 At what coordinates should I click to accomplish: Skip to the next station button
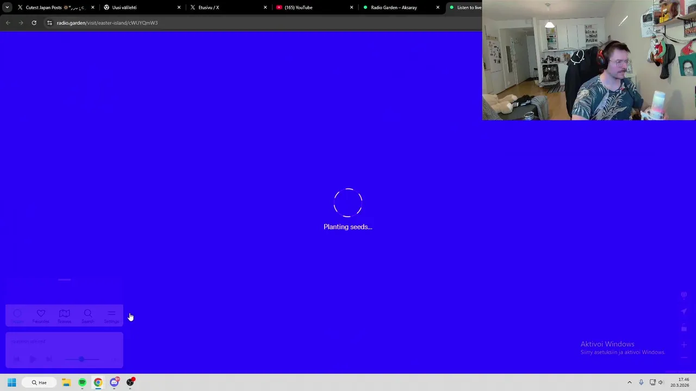tap(48, 359)
